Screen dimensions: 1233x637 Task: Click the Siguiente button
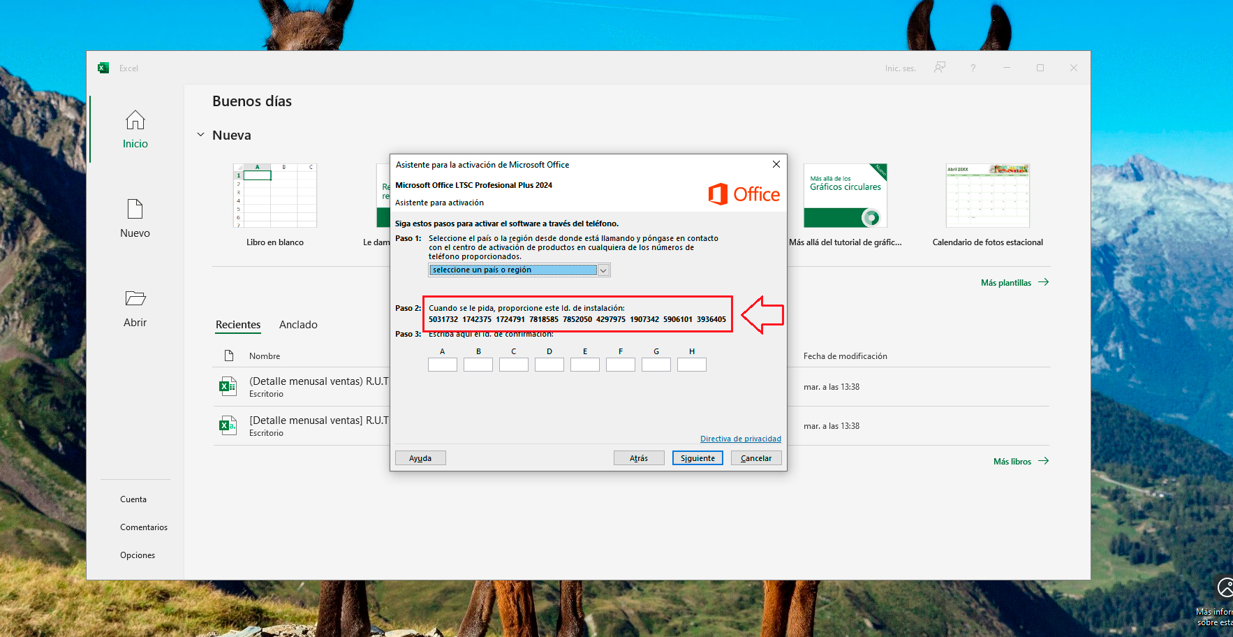[x=697, y=458]
